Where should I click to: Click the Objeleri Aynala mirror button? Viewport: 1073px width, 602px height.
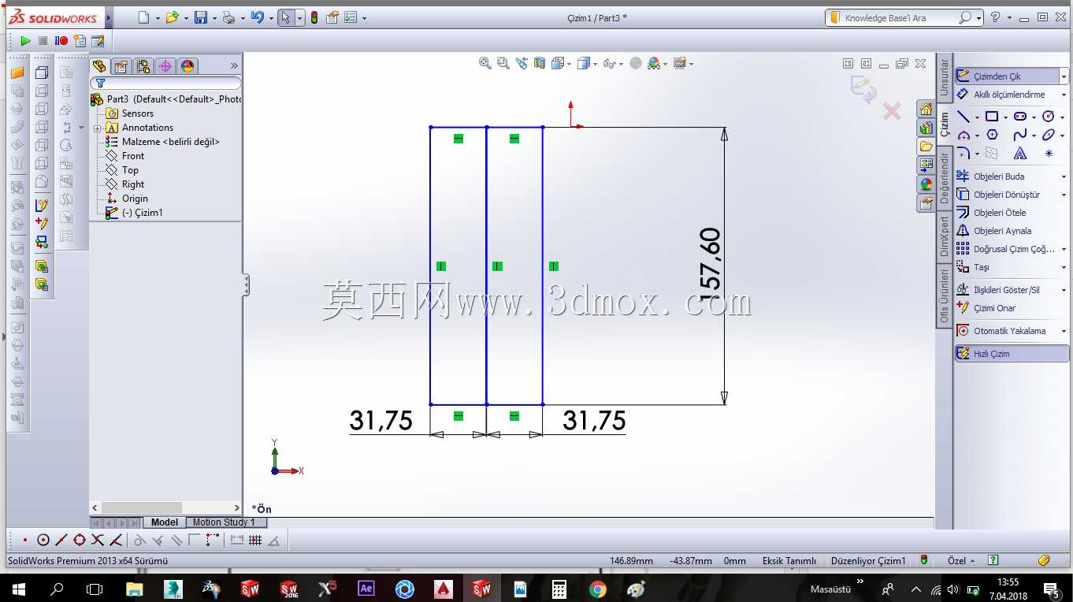point(994,231)
